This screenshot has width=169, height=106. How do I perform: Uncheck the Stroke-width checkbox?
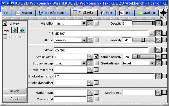pos(96,57)
